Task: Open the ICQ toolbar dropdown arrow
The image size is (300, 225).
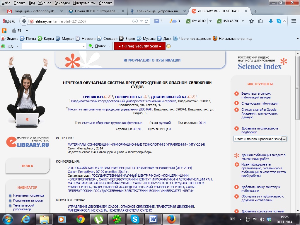Action: (x=18, y=46)
